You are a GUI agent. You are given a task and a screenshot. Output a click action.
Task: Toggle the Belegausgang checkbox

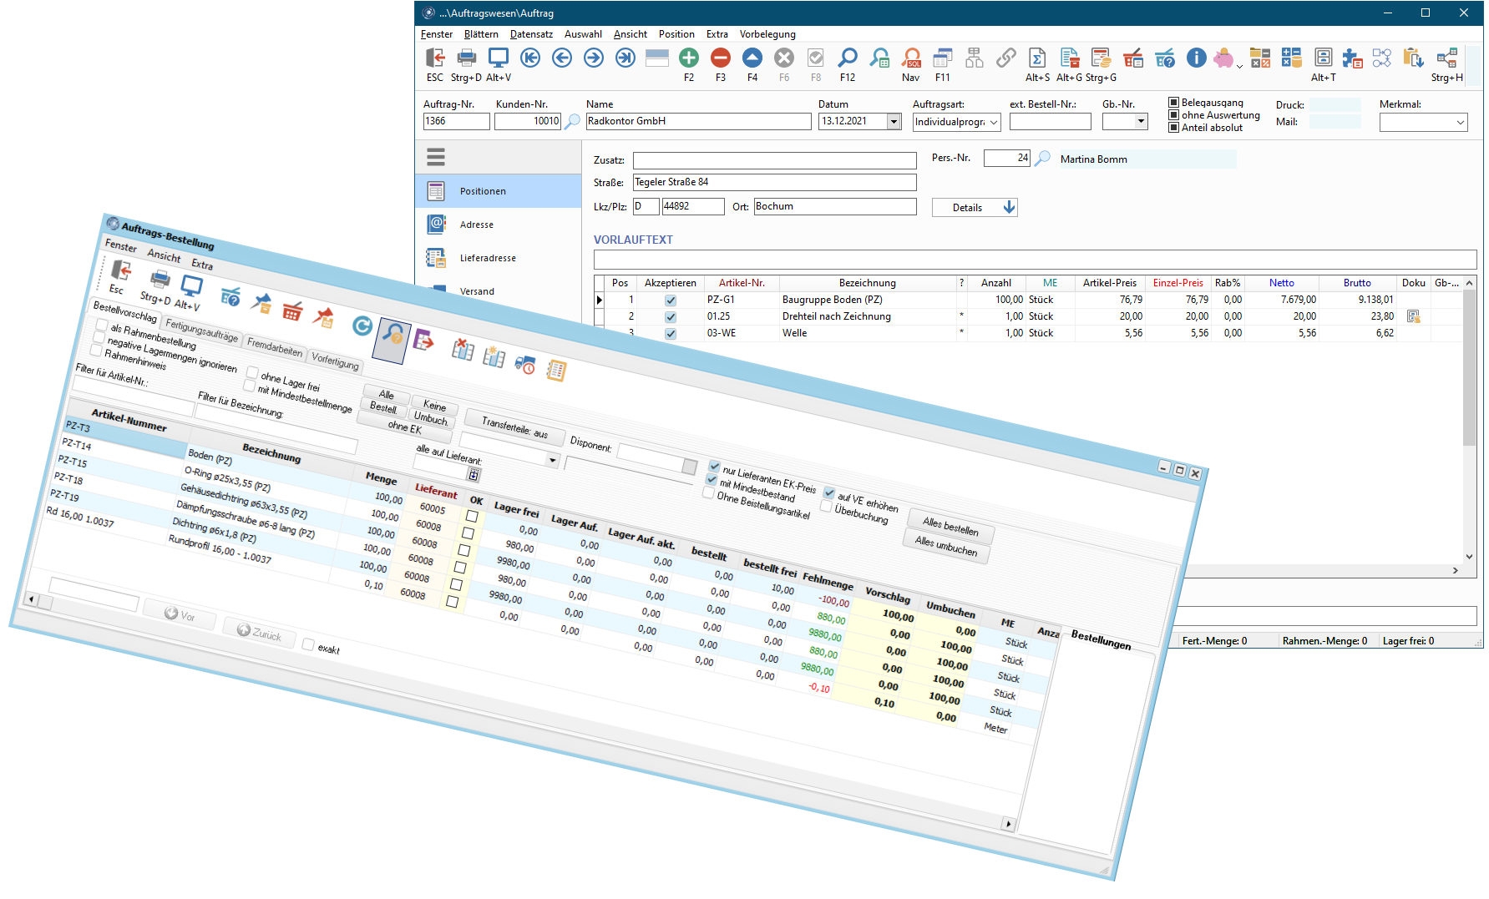tap(1173, 103)
